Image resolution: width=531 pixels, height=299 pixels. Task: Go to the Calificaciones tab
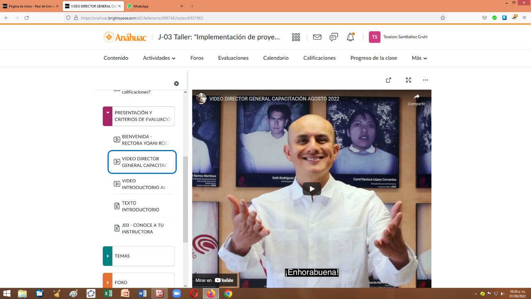(319, 58)
